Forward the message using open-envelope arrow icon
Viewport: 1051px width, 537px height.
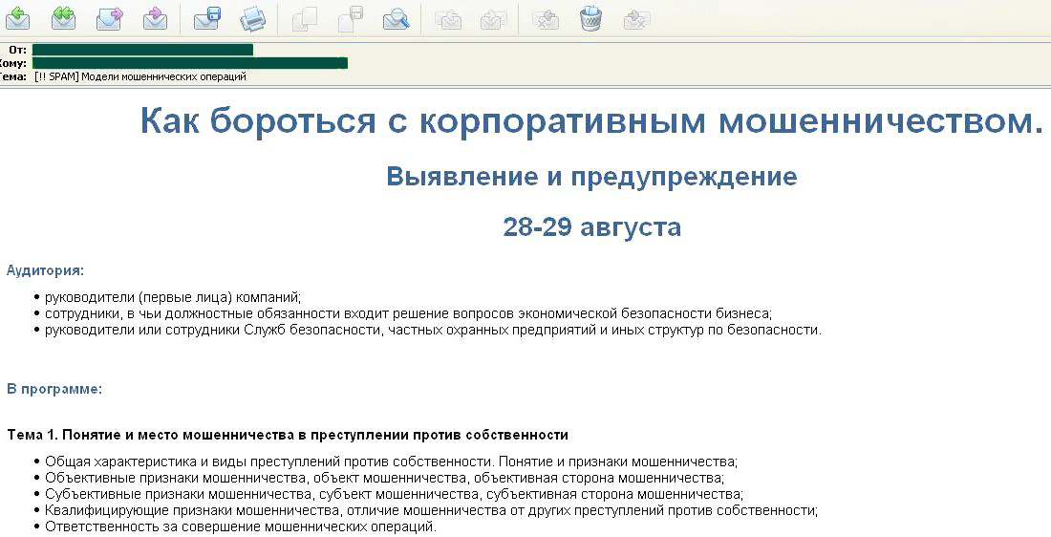109,18
